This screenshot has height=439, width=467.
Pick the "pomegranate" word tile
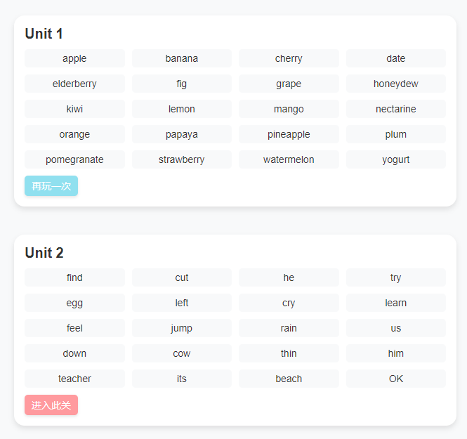point(74,159)
